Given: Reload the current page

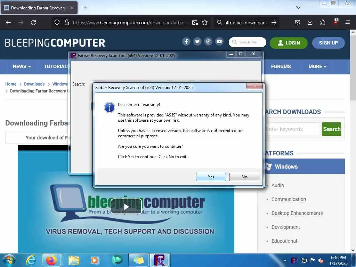Looking at the screenshot, I should [33, 23].
